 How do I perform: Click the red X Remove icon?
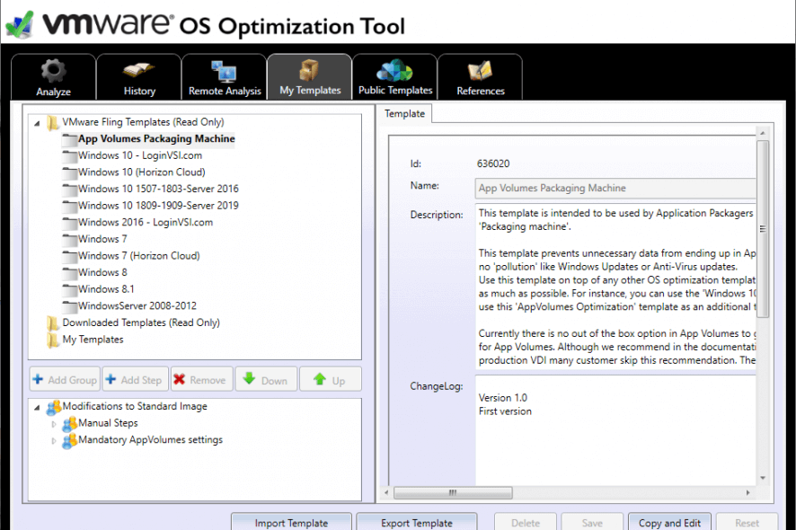pyautogui.click(x=179, y=379)
